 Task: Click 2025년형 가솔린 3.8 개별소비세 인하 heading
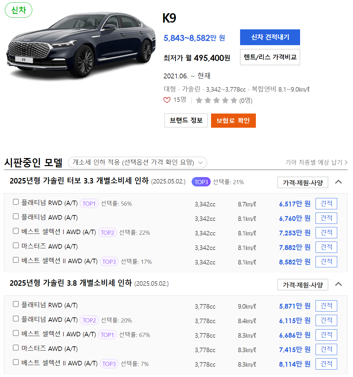(71, 283)
